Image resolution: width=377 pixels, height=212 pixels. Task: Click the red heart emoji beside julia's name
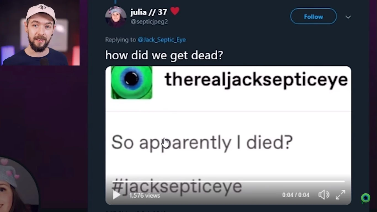tap(175, 11)
